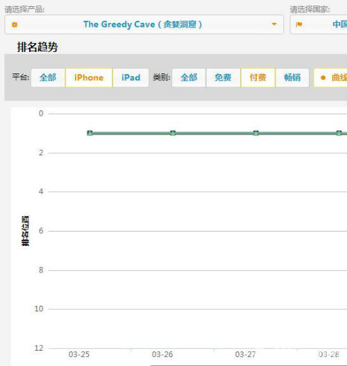Click the 03-25 data point marker

90,133
